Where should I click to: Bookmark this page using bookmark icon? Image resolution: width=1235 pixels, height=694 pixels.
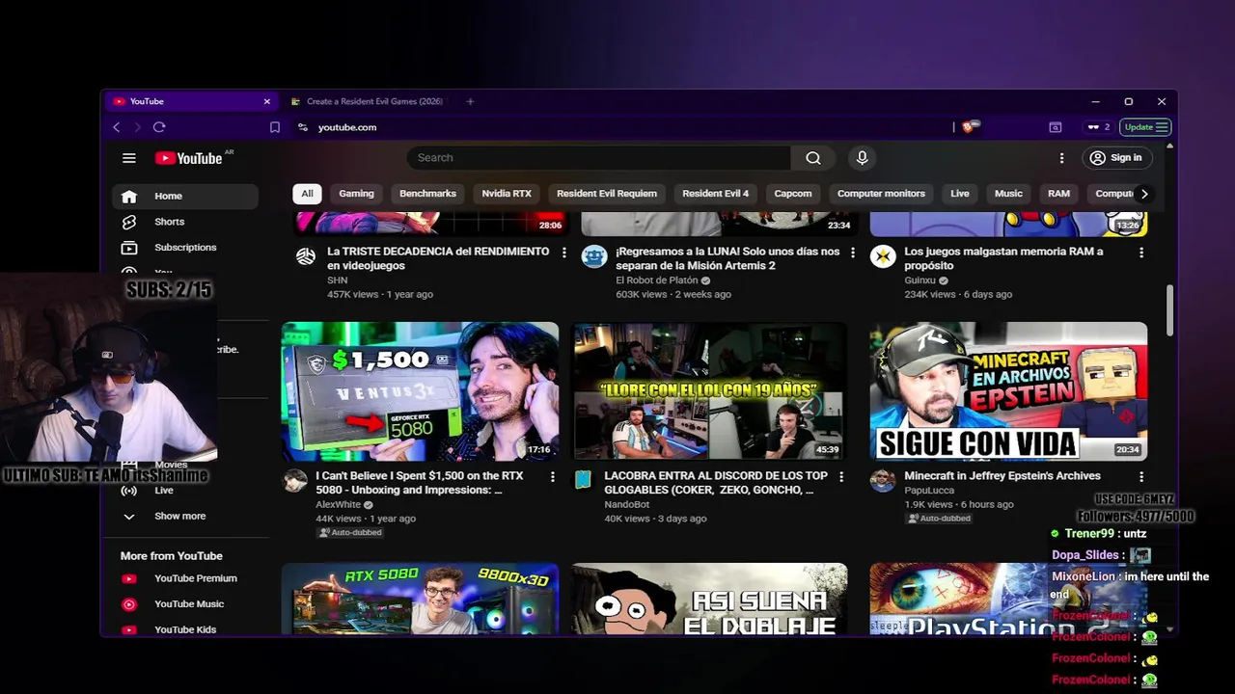(x=275, y=127)
